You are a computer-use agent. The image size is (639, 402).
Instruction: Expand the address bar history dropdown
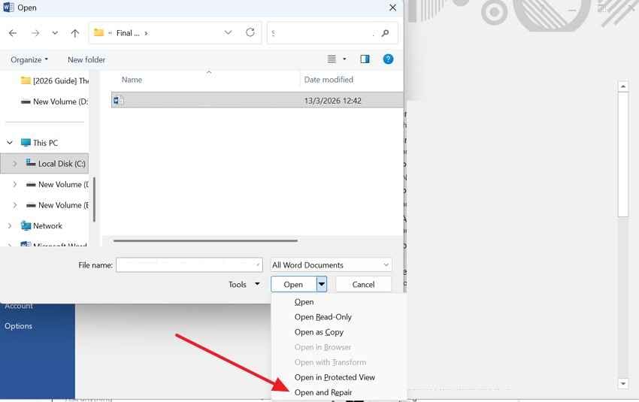pos(228,32)
